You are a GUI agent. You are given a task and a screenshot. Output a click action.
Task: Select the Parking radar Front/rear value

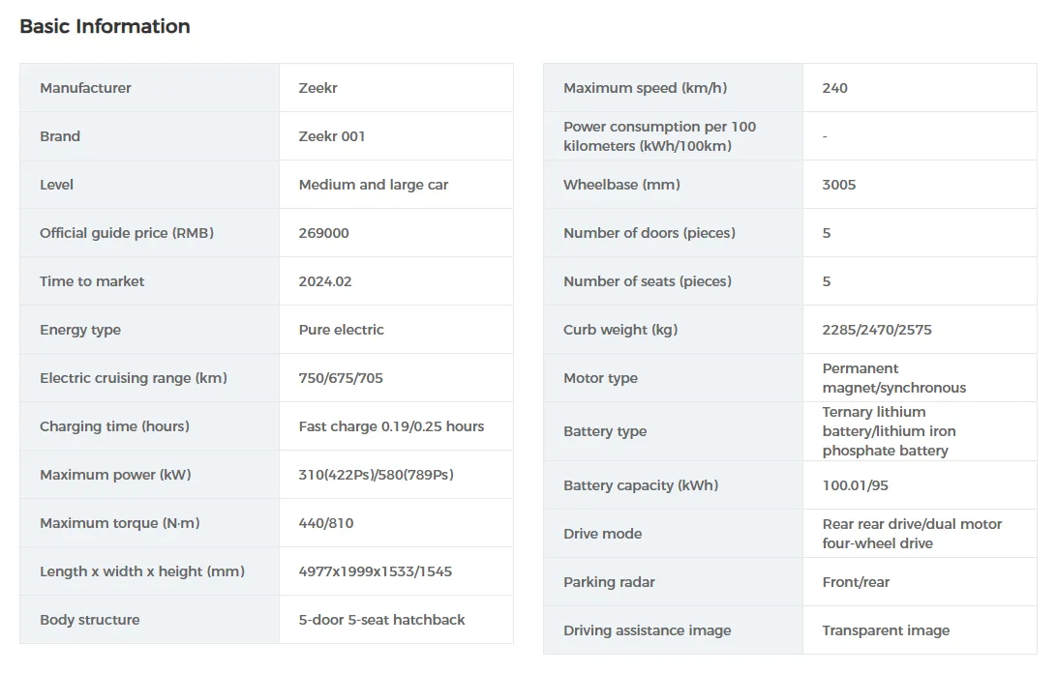[856, 582]
